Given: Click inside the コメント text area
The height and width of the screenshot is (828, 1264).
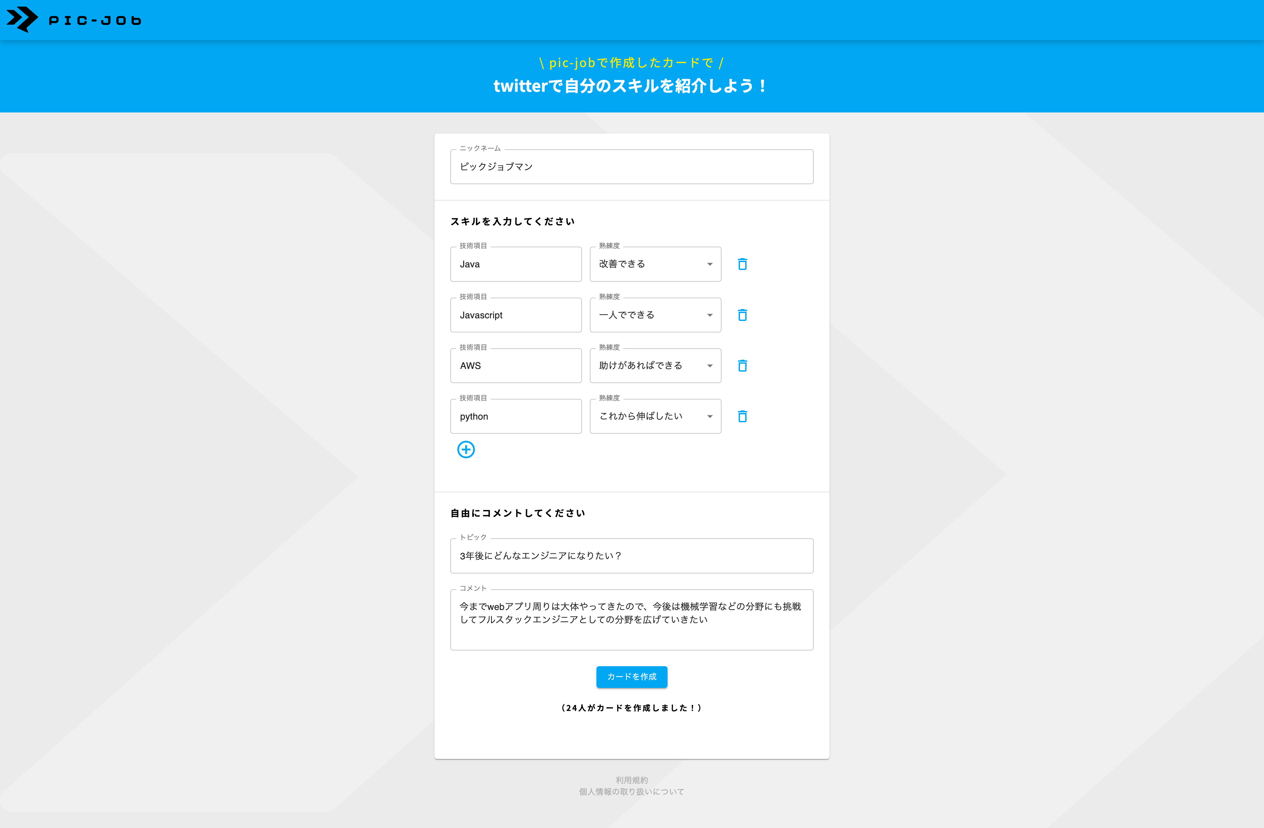Looking at the screenshot, I should click(x=631, y=620).
